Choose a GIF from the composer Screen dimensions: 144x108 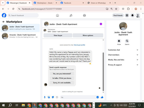click(57, 97)
